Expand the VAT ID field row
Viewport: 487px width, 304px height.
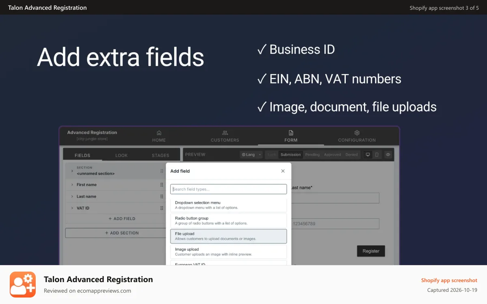[x=72, y=208]
